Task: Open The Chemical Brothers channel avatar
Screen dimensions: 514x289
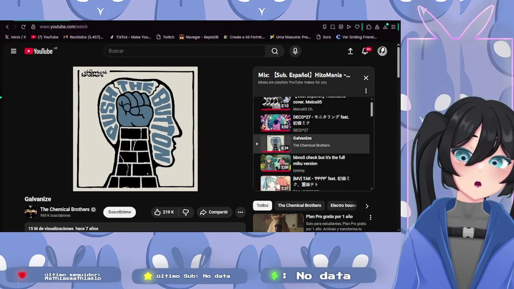Action: pyautogui.click(x=31, y=212)
